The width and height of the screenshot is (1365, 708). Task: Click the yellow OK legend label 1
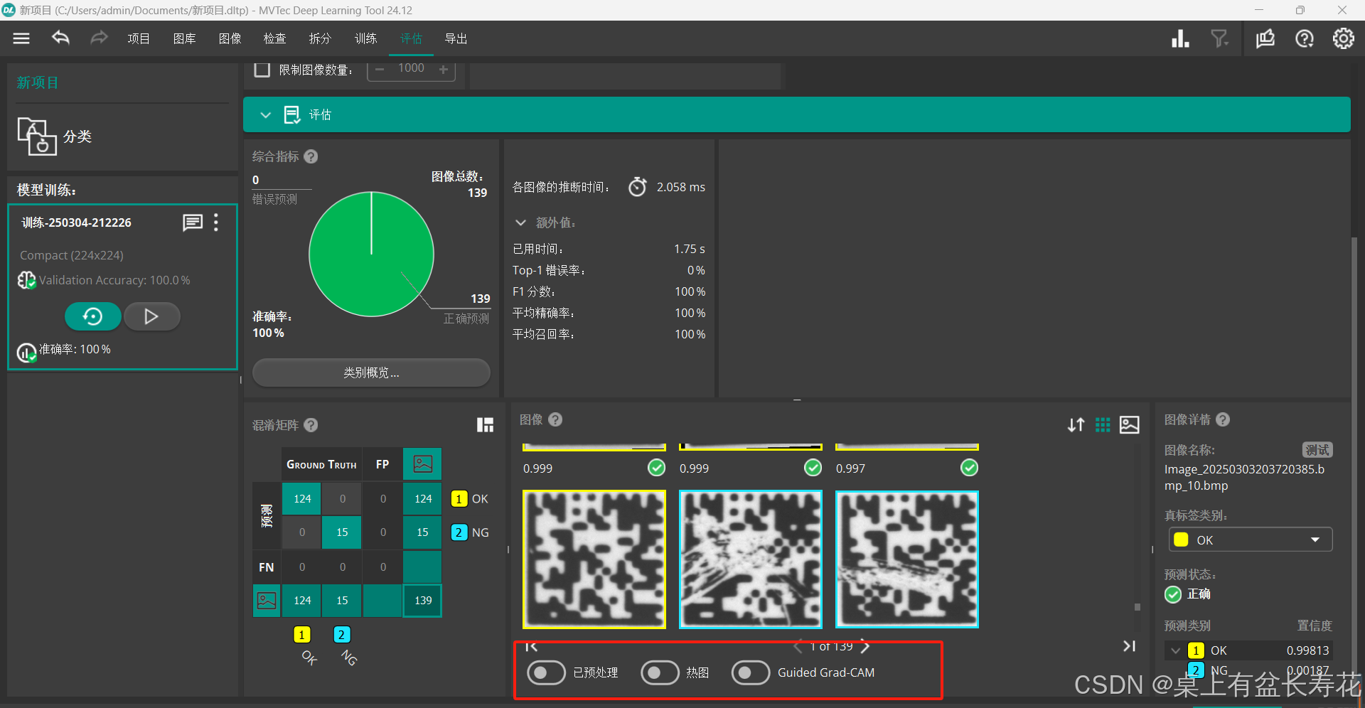tap(459, 499)
